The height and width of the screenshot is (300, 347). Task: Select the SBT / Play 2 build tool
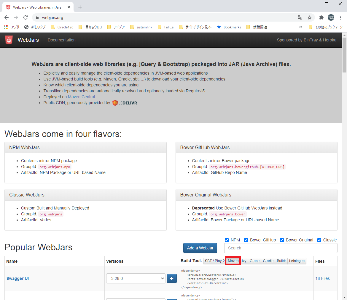click(214, 261)
